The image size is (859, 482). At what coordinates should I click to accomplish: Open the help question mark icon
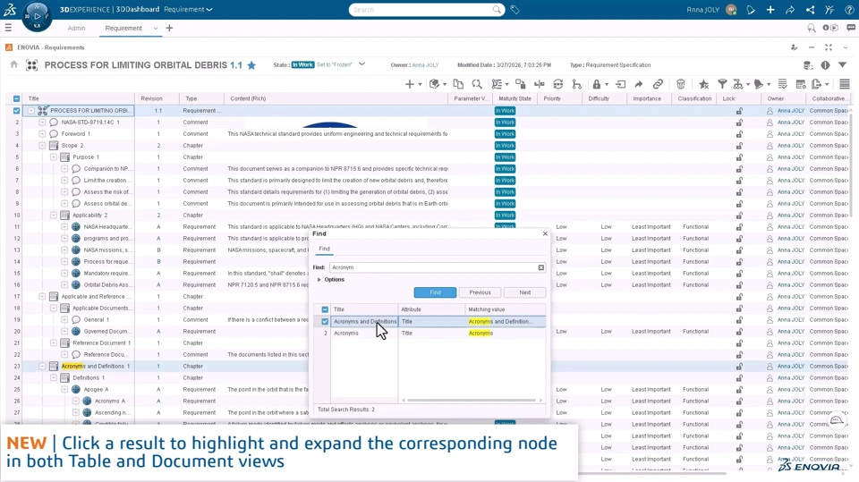point(849,10)
